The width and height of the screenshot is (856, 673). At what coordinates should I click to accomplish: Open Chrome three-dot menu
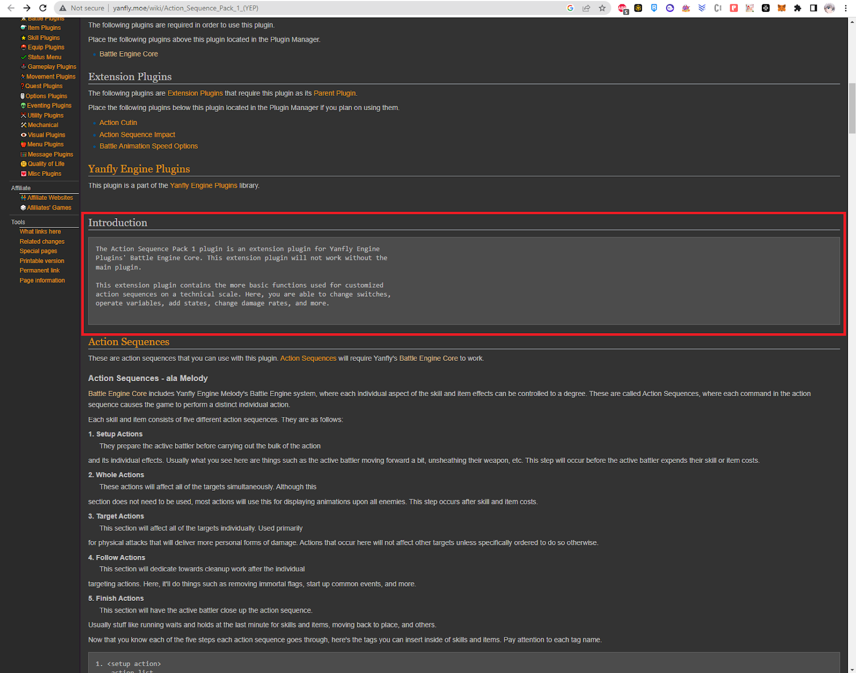point(846,8)
